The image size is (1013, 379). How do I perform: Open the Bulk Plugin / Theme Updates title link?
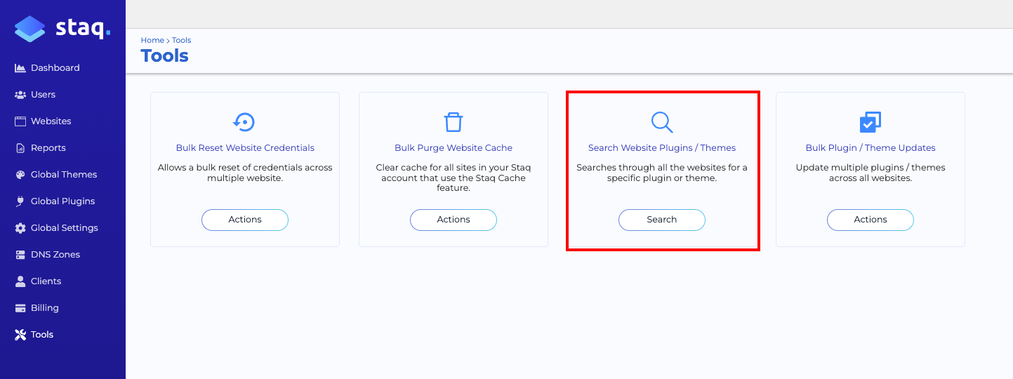coord(870,148)
